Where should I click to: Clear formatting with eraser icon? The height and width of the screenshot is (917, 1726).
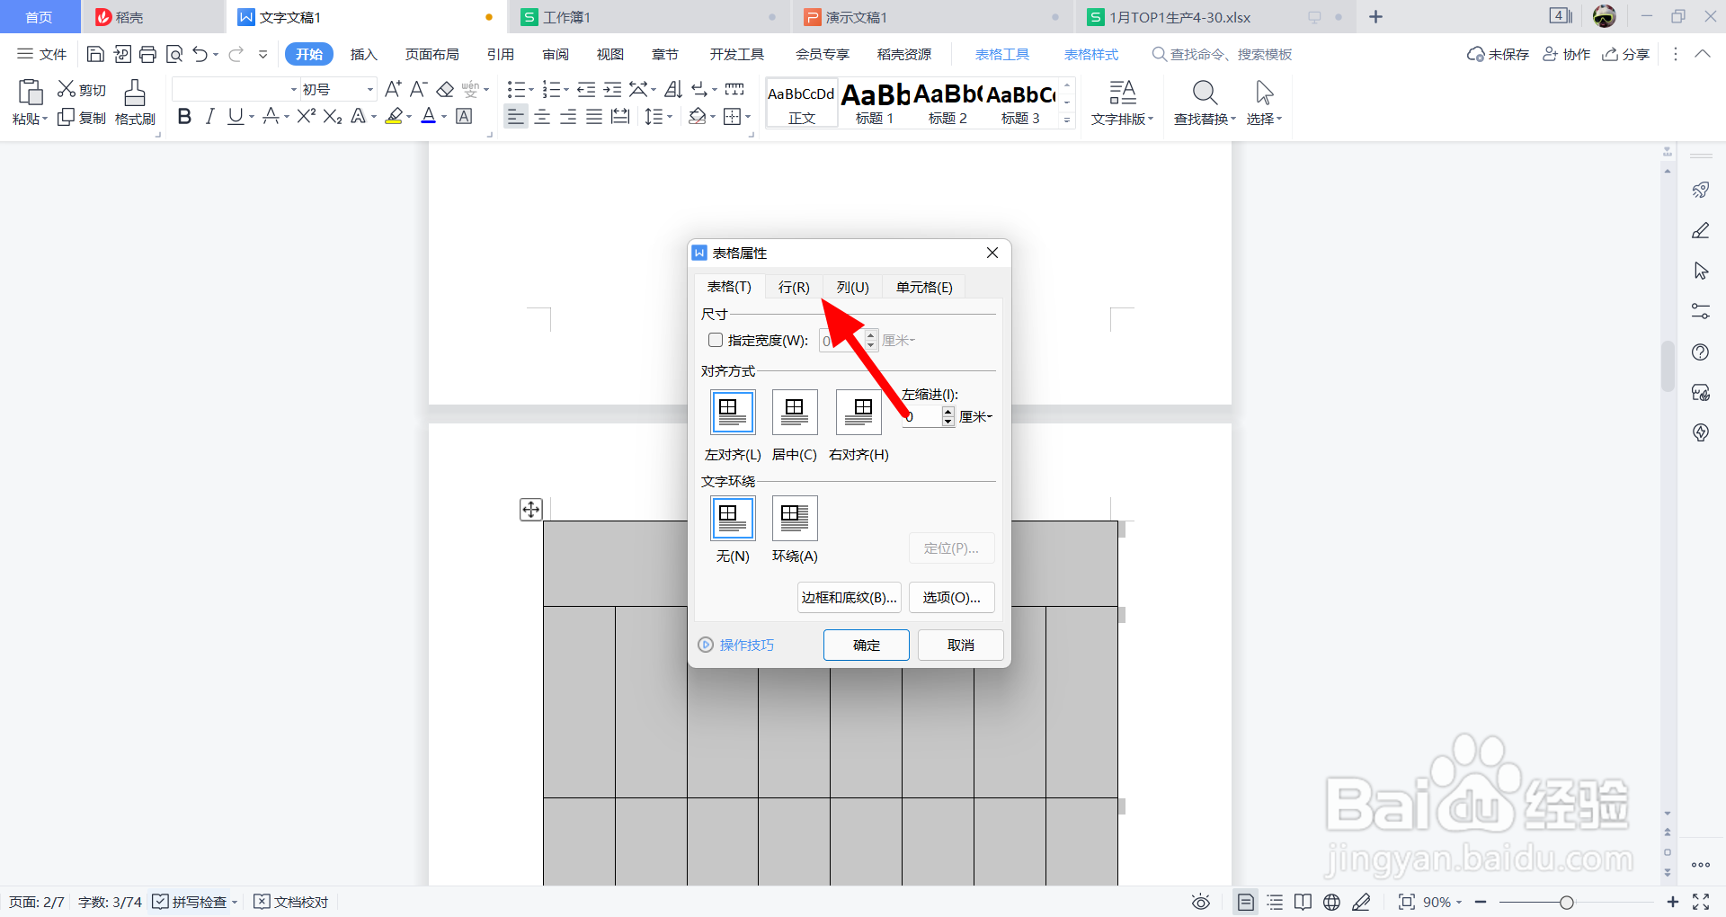click(x=445, y=89)
